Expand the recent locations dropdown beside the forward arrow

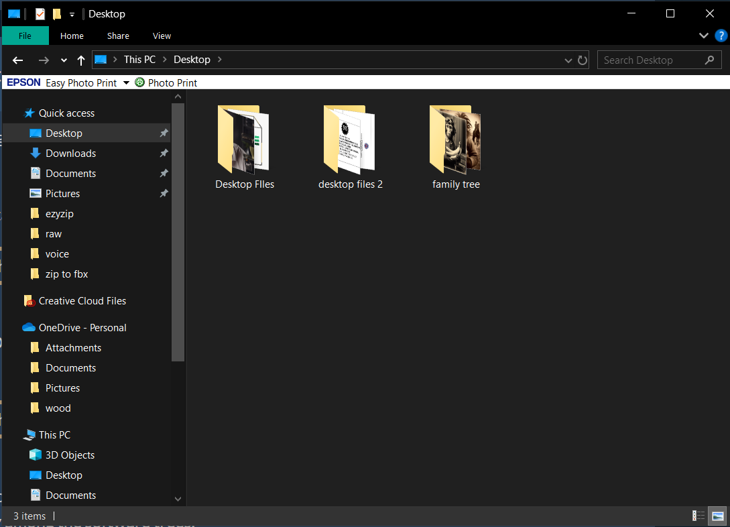click(x=64, y=60)
